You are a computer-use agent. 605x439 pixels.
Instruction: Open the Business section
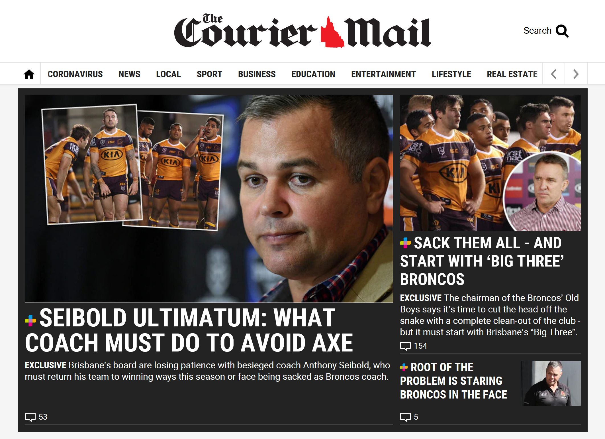coord(257,74)
